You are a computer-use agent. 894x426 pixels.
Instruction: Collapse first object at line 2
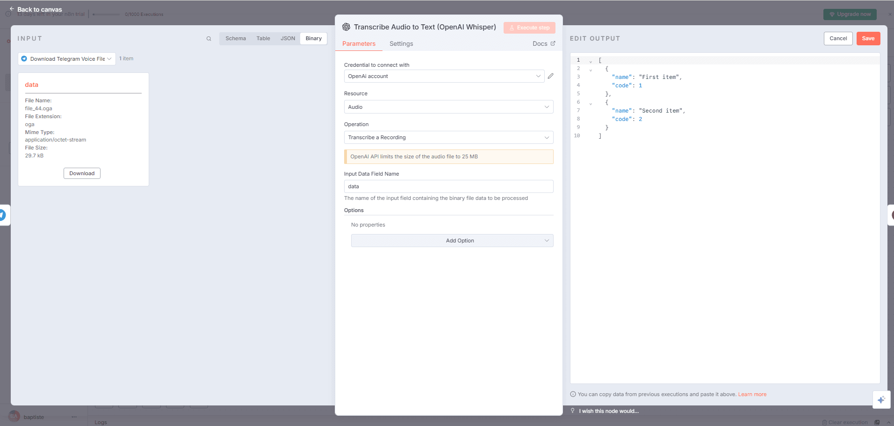(591, 70)
